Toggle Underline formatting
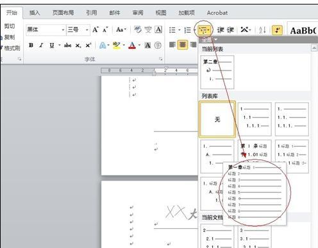This screenshot has height=248, width=318. pyautogui.click(x=52, y=45)
